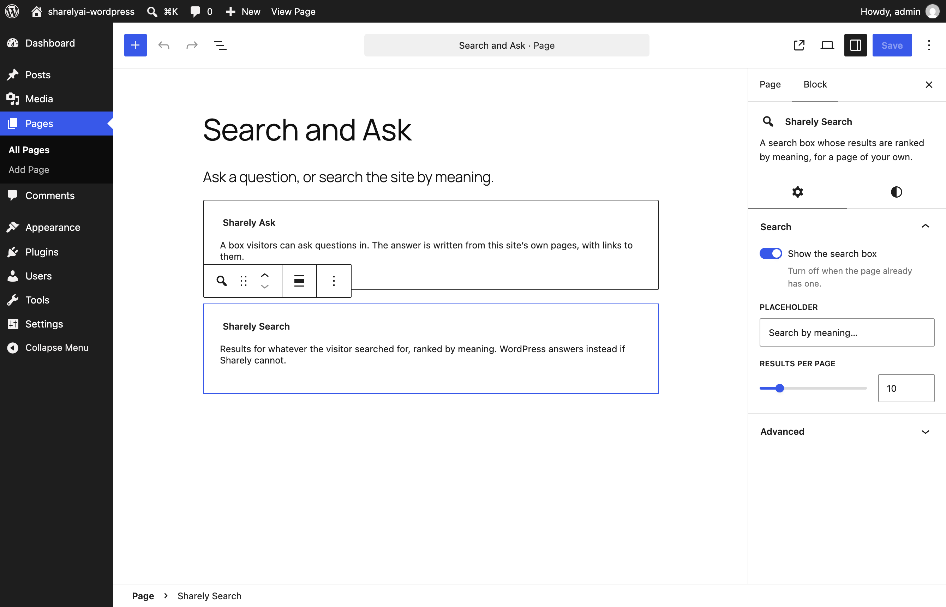Viewport: 946px width, 607px height.
Task: Click the Results per page number field
Action: click(x=906, y=388)
